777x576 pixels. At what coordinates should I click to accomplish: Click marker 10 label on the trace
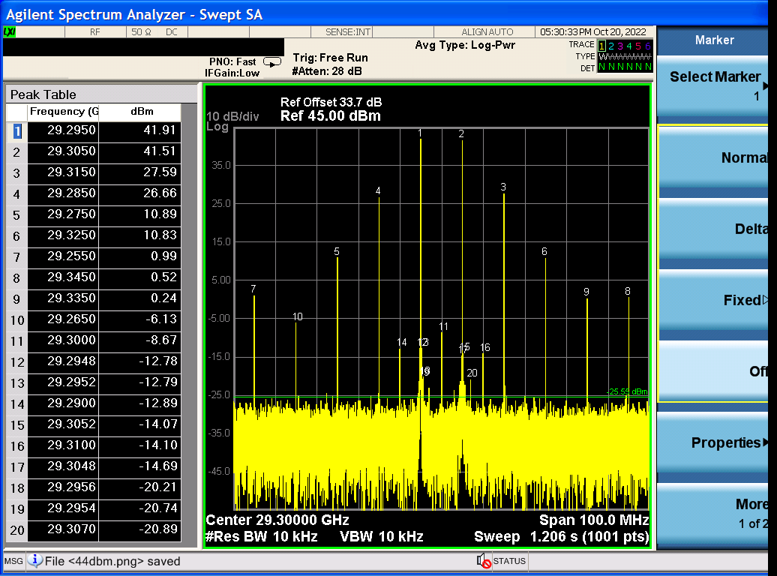point(297,316)
